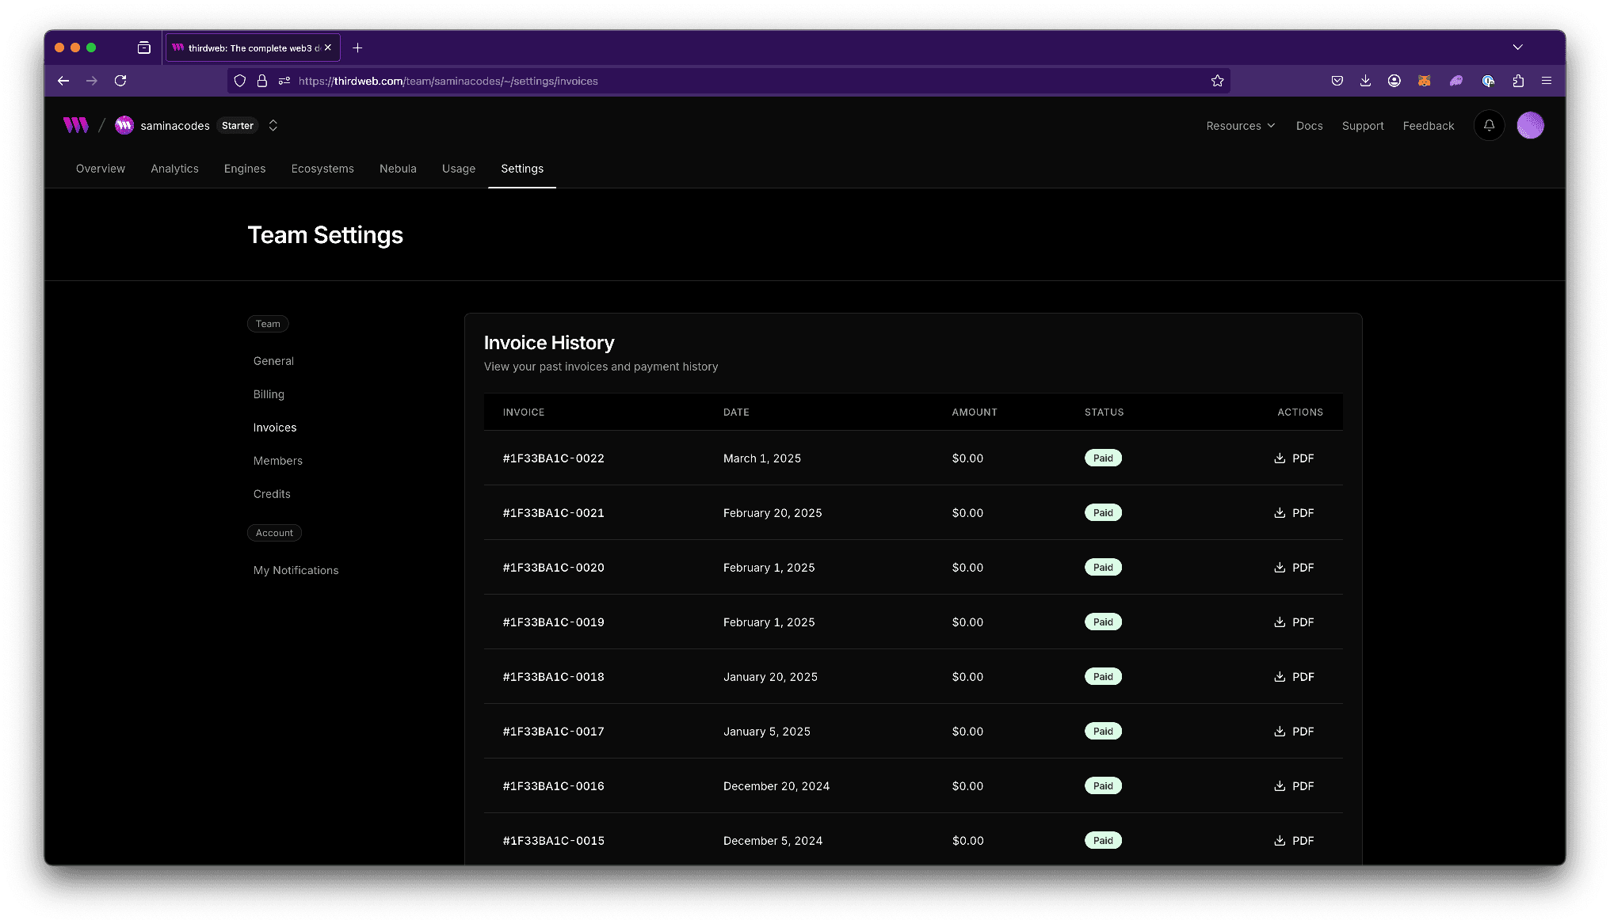
Task: Open list all tabs chevron
Action: (1517, 48)
